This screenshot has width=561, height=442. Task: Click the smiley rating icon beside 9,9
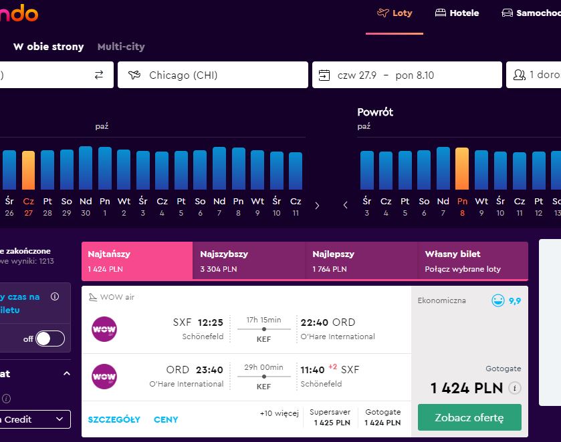tap(497, 300)
